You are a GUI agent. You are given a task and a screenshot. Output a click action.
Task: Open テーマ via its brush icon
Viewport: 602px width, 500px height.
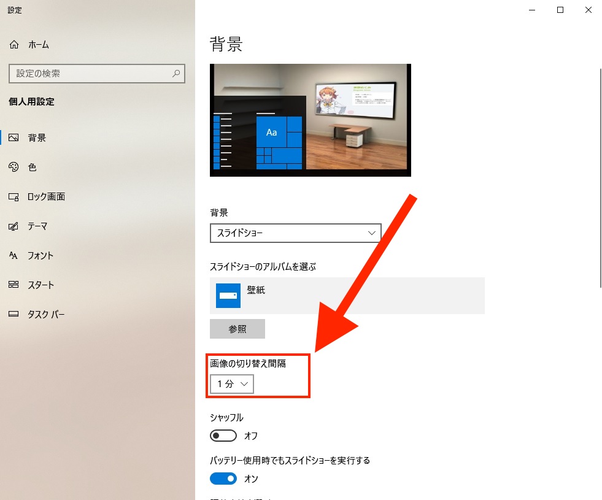pos(14,226)
